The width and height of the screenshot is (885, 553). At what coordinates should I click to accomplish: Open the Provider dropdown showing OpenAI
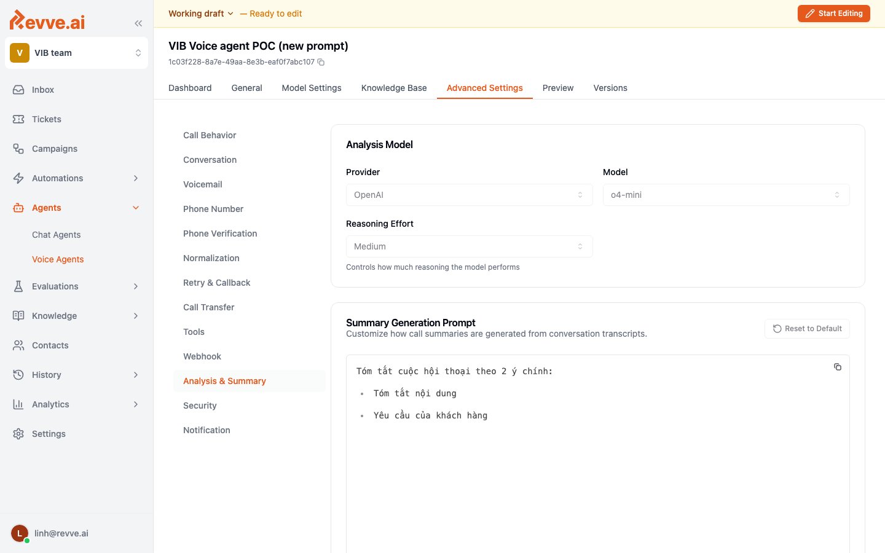(469, 195)
